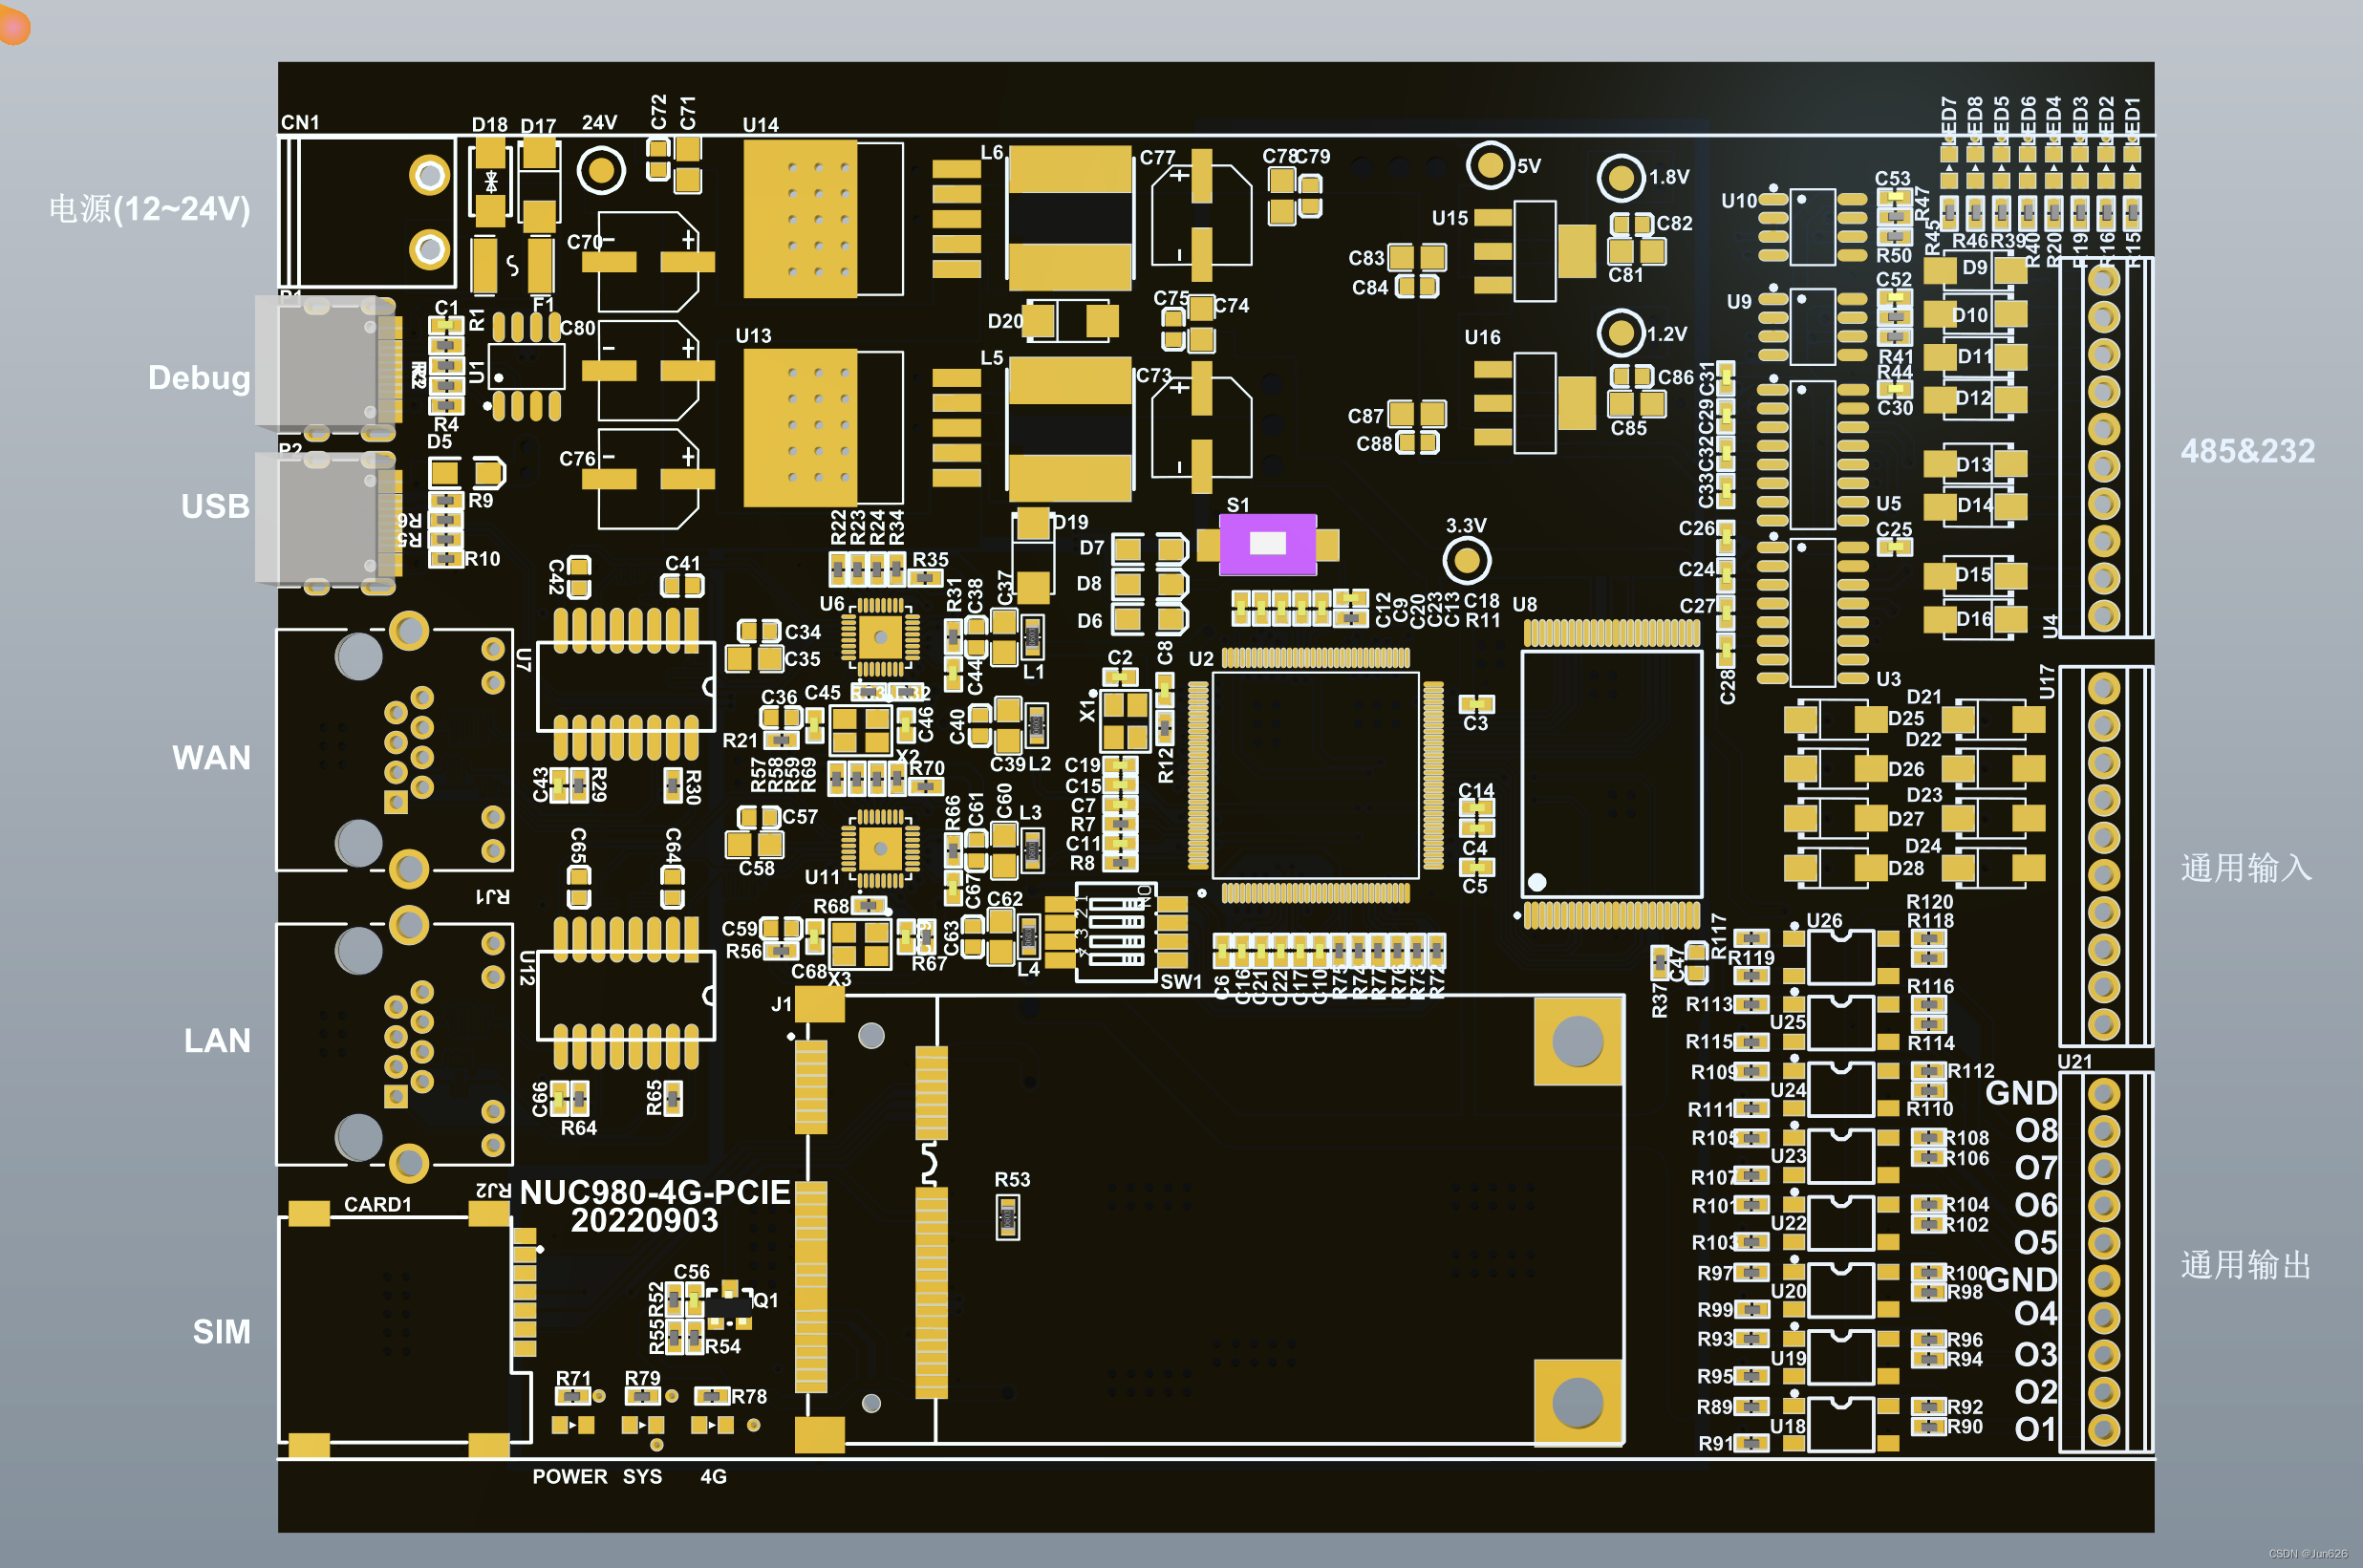This screenshot has height=1568, width=2363.
Task: Click the LED1 indicator footprint
Action: click(2133, 166)
